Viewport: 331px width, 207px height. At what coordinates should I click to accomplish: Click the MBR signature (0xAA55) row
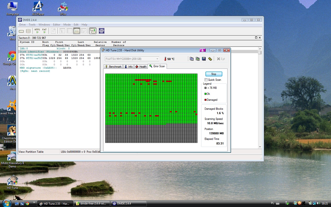tap(45, 68)
